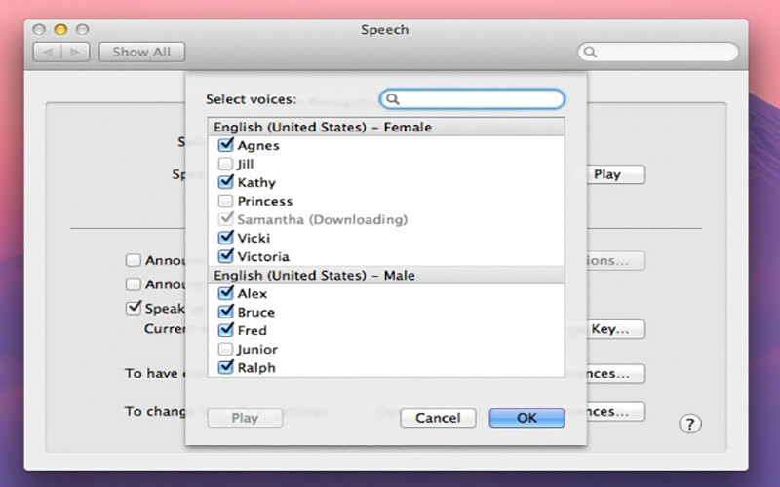Click the Show All button
This screenshot has width=780, height=487.
[141, 53]
